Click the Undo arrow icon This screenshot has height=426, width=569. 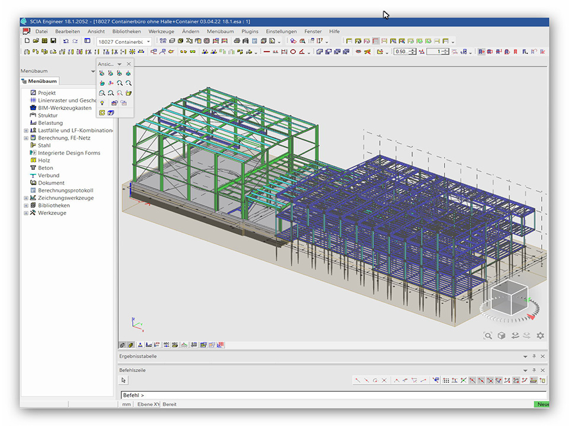click(x=65, y=41)
